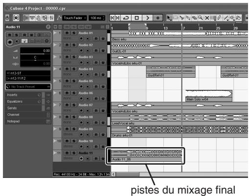Click the Inspector pan control showing C
The image size is (249, 196).
tap(35, 58)
